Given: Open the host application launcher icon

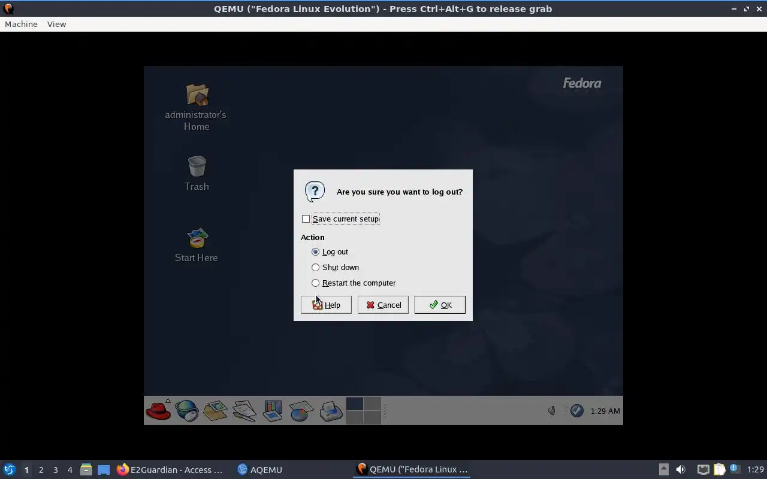Looking at the screenshot, I should [x=10, y=469].
